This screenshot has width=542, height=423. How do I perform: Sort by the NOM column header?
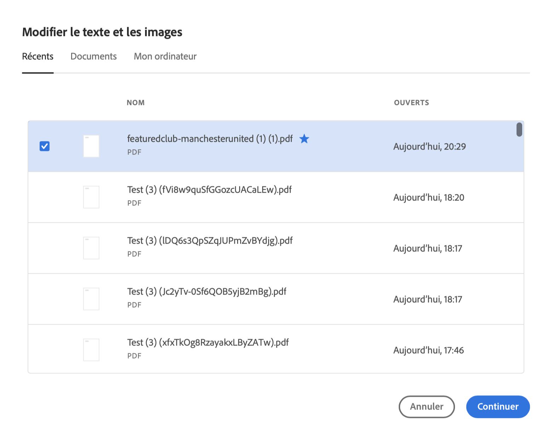(136, 103)
